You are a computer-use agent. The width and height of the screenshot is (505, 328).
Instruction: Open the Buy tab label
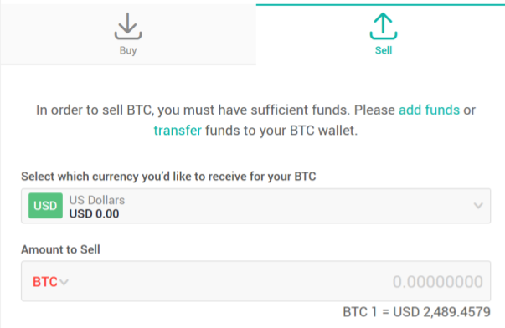point(128,50)
